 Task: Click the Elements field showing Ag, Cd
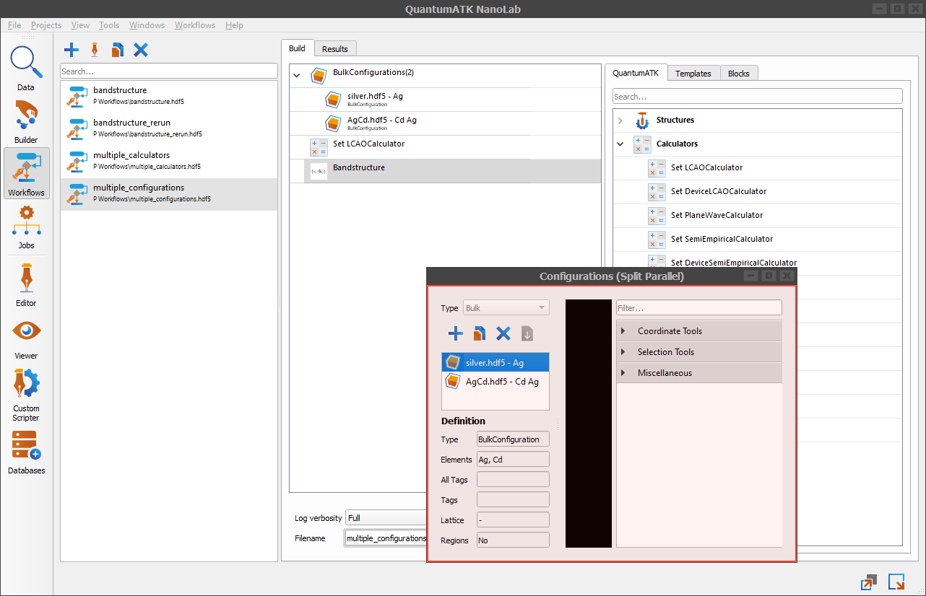coord(513,460)
